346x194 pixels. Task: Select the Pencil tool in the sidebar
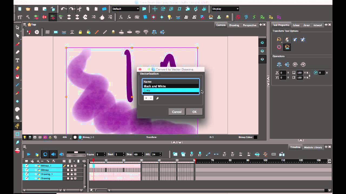click(18, 52)
